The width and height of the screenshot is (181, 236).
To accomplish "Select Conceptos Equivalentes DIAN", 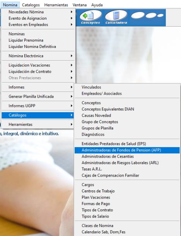I will (127, 109).
